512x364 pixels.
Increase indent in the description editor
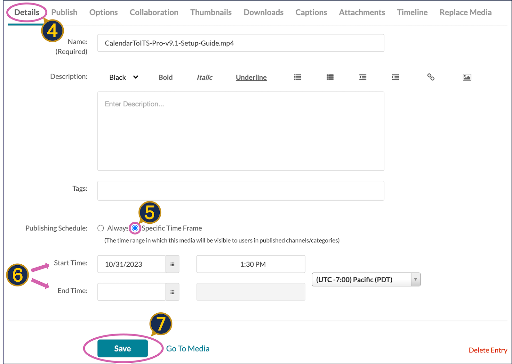(x=396, y=77)
